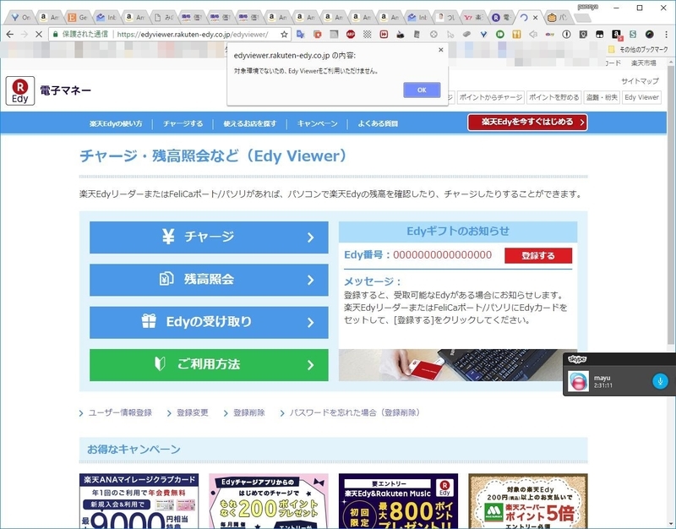
Task: Open 使えるお店を探す menu item
Action: (249, 123)
